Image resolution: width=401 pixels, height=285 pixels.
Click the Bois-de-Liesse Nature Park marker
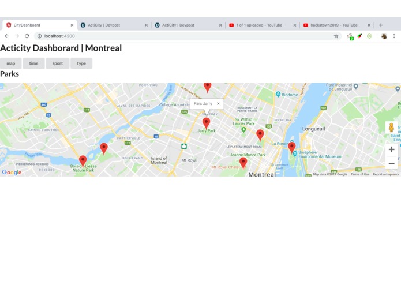click(x=83, y=161)
